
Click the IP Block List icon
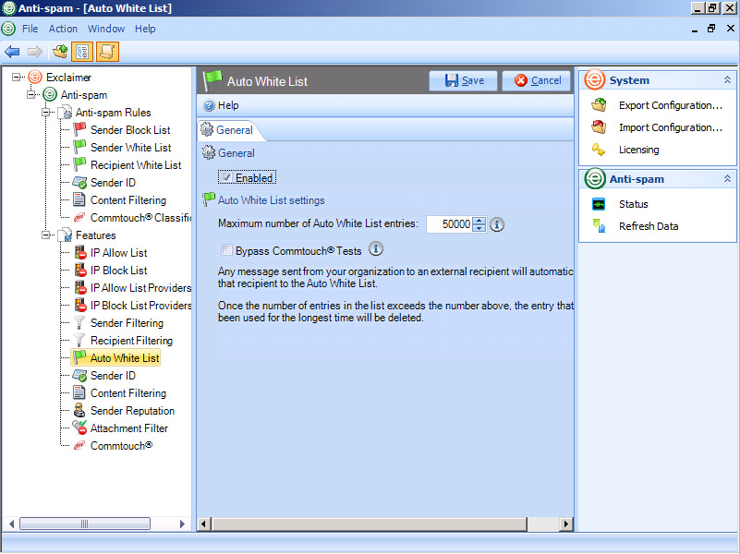pyautogui.click(x=79, y=271)
